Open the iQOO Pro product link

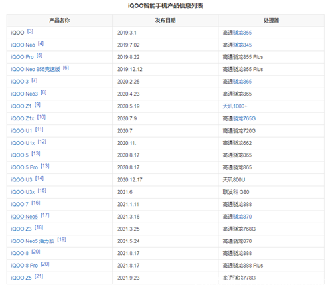[x=22, y=57]
